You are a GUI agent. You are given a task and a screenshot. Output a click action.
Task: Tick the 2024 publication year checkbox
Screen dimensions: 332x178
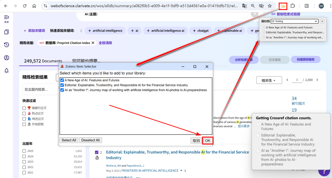(x=24, y=156)
